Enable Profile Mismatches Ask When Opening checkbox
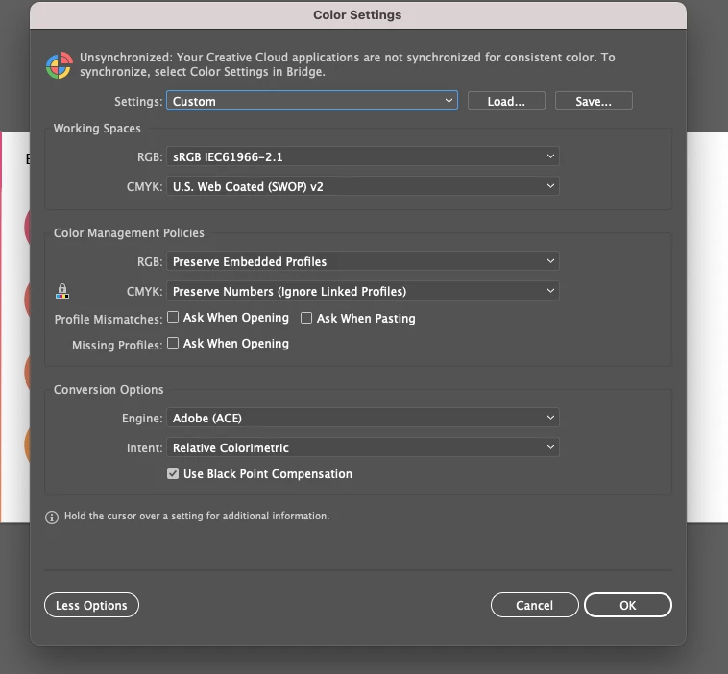The image size is (728, 674). coord(173,317)
